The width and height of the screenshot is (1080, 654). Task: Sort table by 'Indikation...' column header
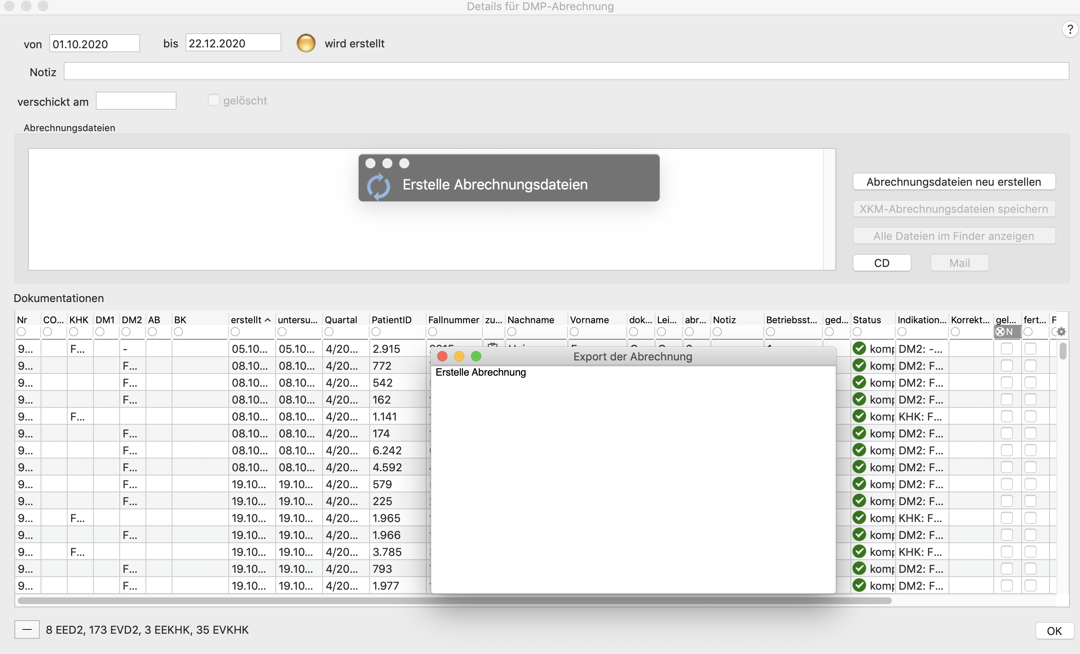click(922, 320)
